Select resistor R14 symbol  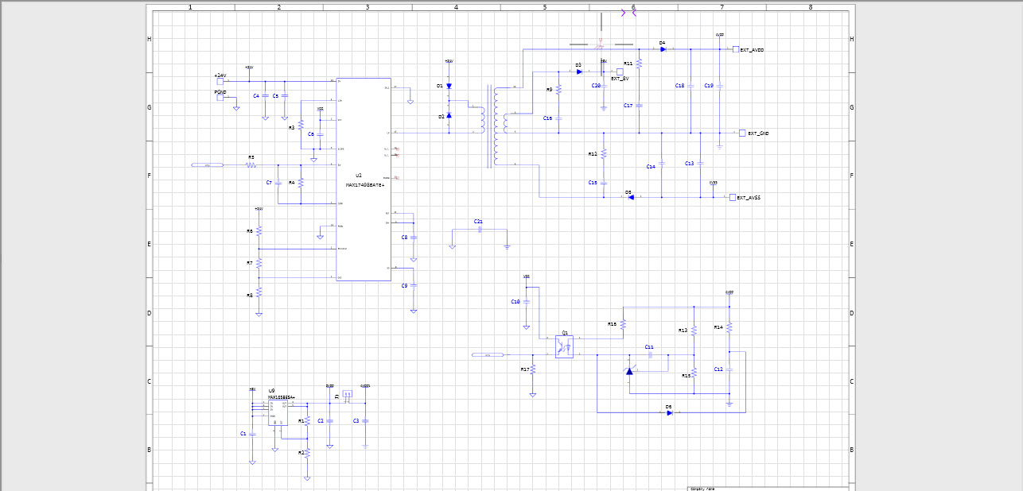click(x=729, y=327)
